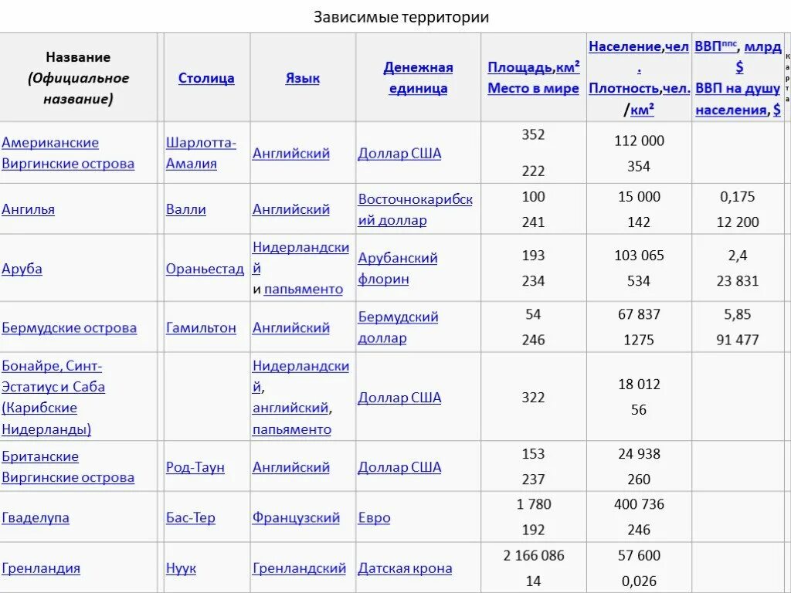Open the Нуук capital link
This screenshot has height=593, width=791.
pos(181,568)
